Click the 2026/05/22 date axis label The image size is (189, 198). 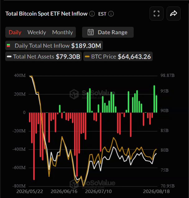[30, 191]
